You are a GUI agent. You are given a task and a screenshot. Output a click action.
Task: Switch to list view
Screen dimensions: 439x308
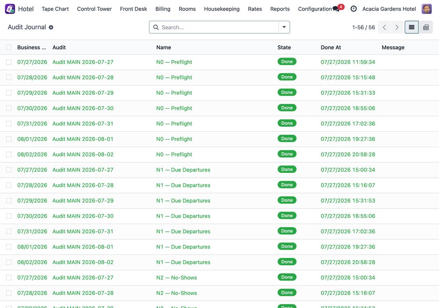coord(412,27)
